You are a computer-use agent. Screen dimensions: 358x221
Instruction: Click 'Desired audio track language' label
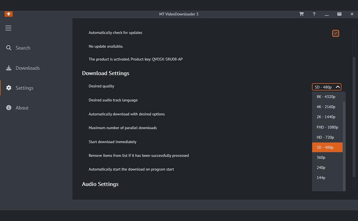[x=113, y=100]
